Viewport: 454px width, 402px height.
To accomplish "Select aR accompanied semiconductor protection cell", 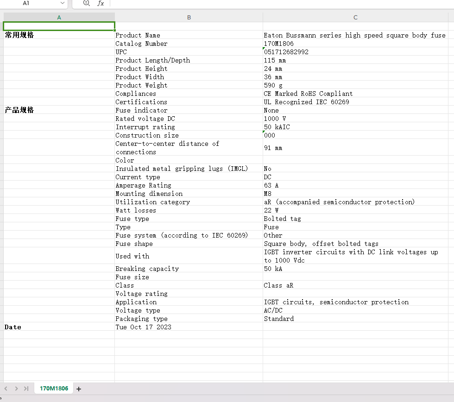I will 356,202.
